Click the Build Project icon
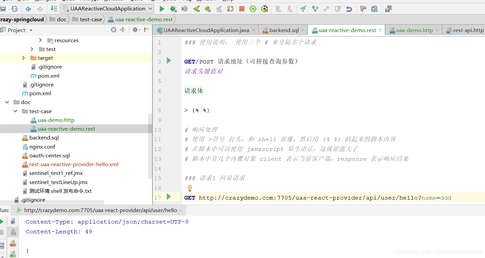 (x=53, y=9)
